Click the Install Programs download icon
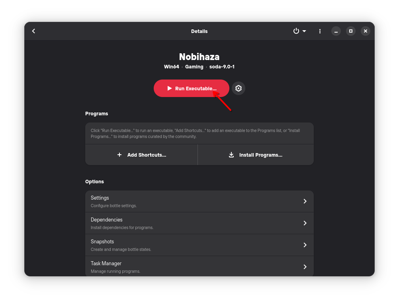 231,155
